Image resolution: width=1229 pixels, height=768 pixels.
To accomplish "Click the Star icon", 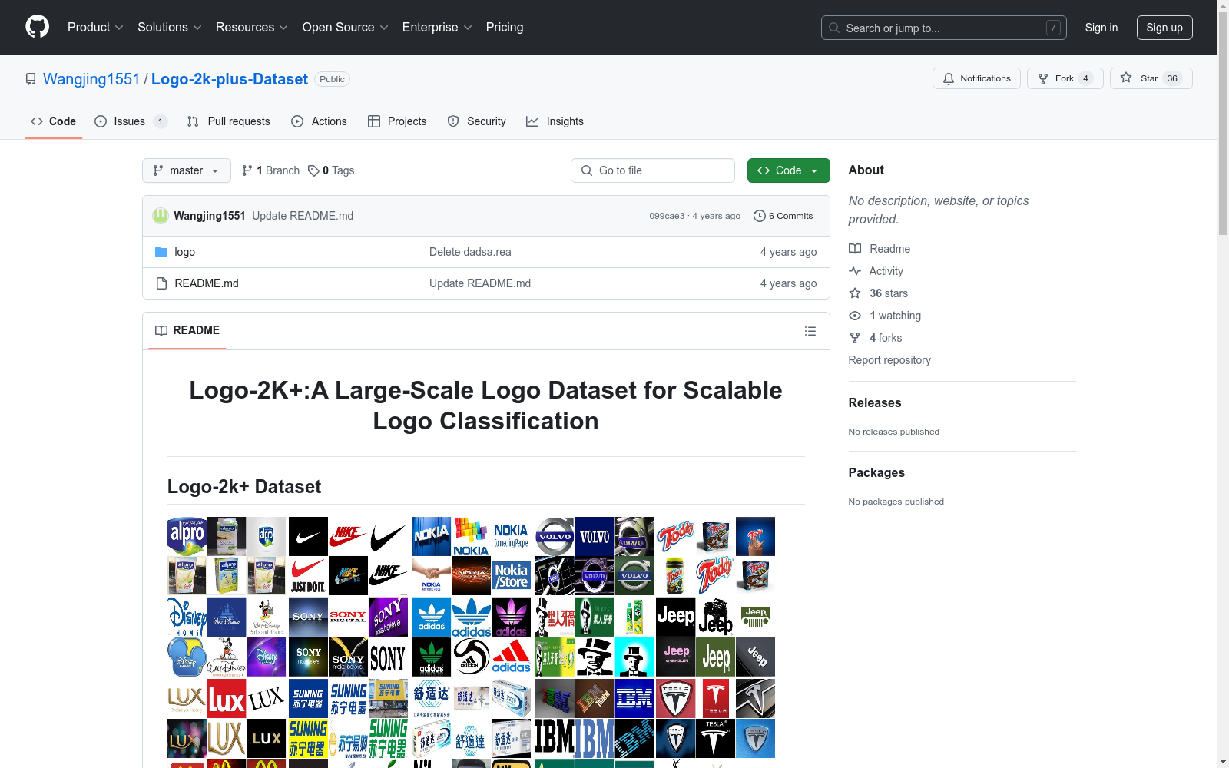I will click(1126, 78).
